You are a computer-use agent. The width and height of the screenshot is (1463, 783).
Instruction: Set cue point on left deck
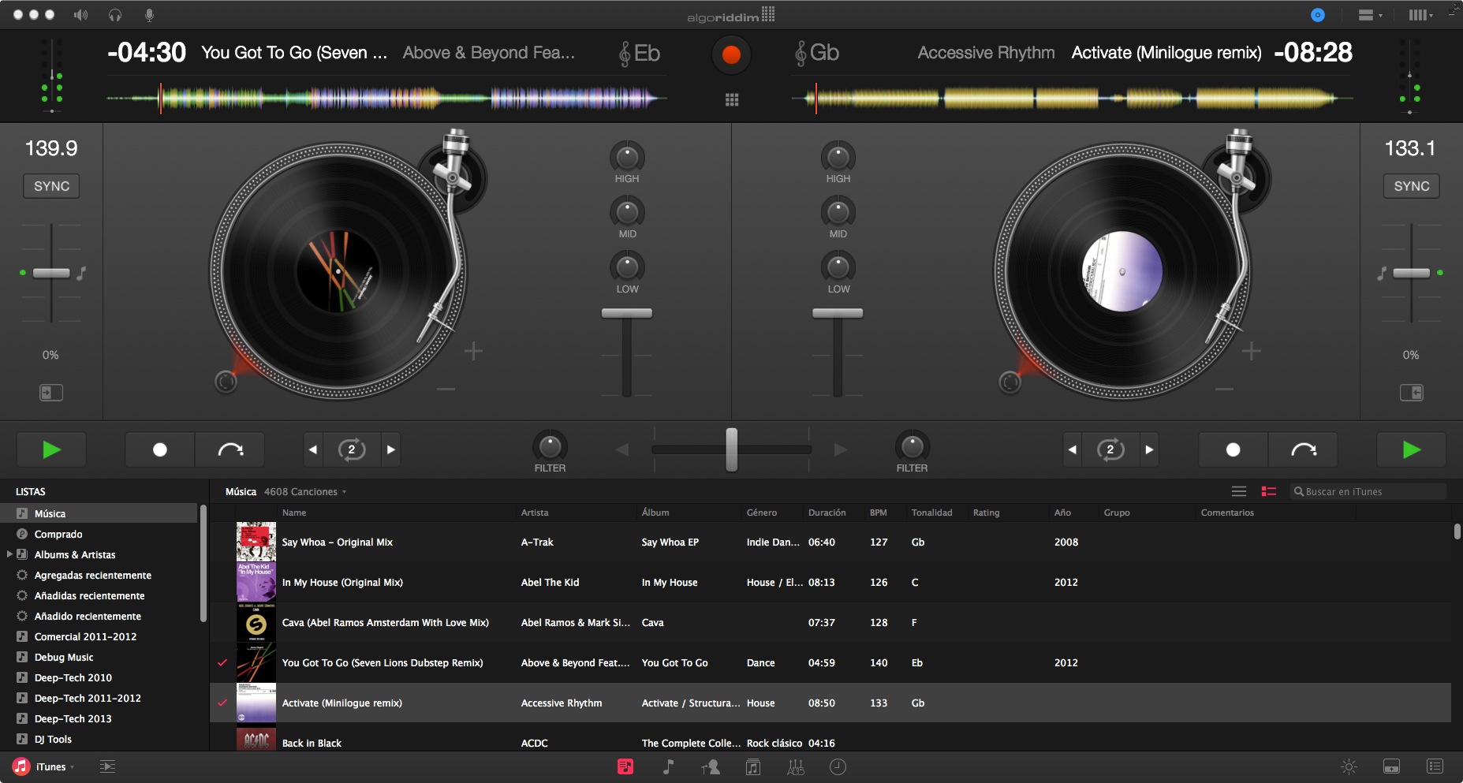[159, 449]
